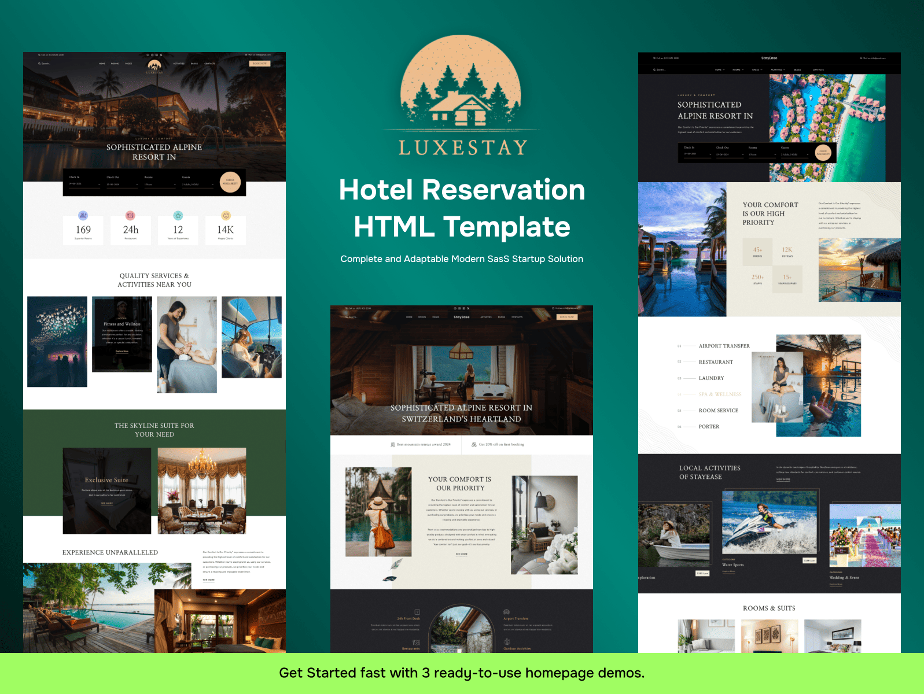924x694 pixels.
Task: Open the Guests dropdown in the left demo
Action: coord(198,184)
